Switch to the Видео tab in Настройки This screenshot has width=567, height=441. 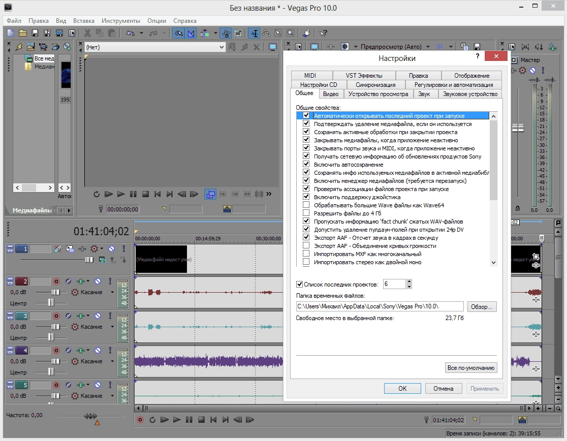[331, 94]
